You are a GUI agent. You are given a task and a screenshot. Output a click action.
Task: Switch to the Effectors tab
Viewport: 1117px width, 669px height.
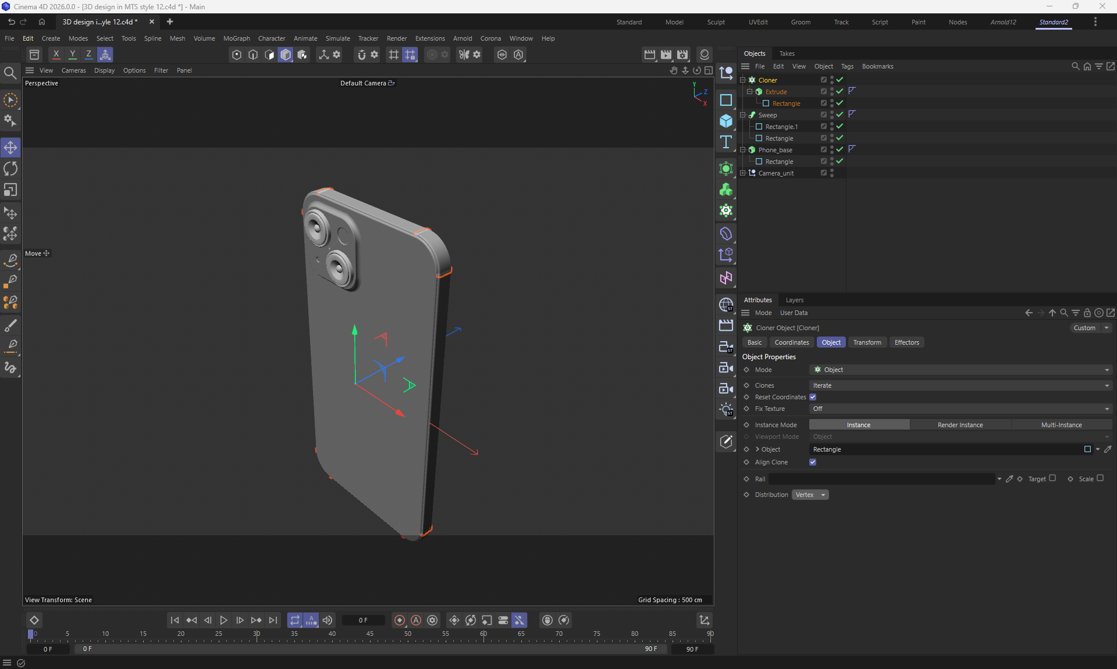coord(906,342)
